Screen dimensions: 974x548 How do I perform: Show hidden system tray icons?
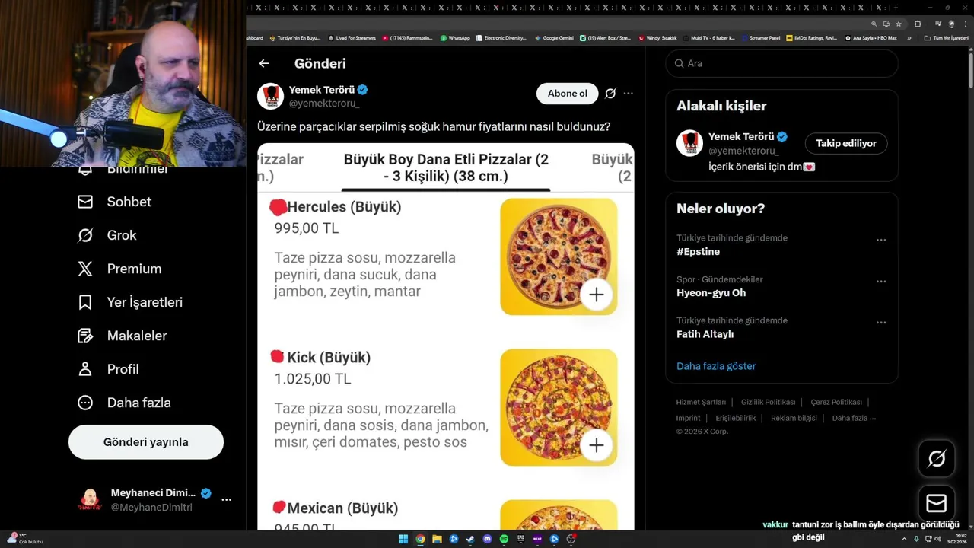coord(904,539)
